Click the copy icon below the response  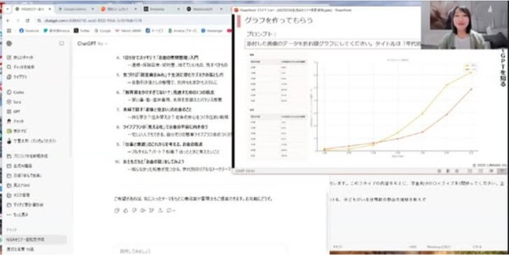click(x=117, y=210)
